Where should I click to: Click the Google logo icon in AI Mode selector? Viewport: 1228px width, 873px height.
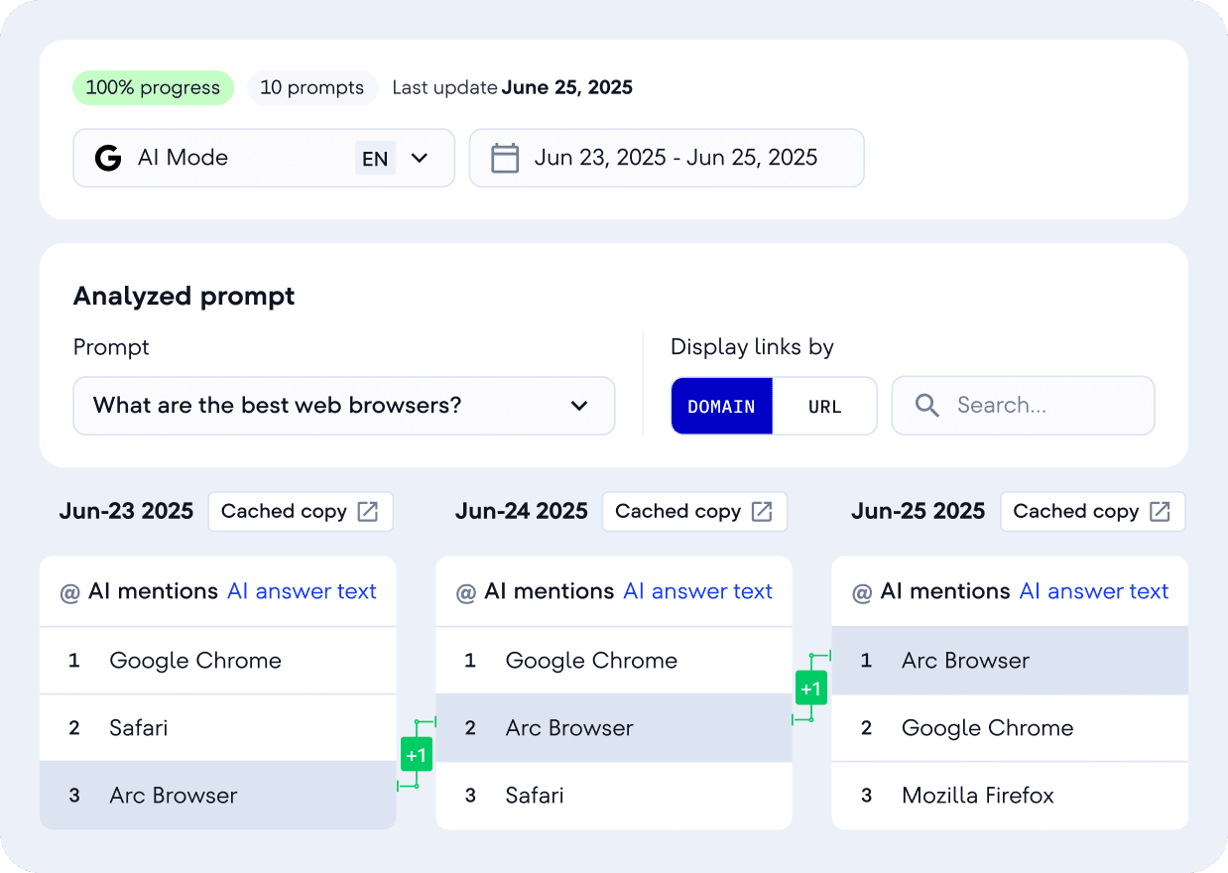point(107,158)
